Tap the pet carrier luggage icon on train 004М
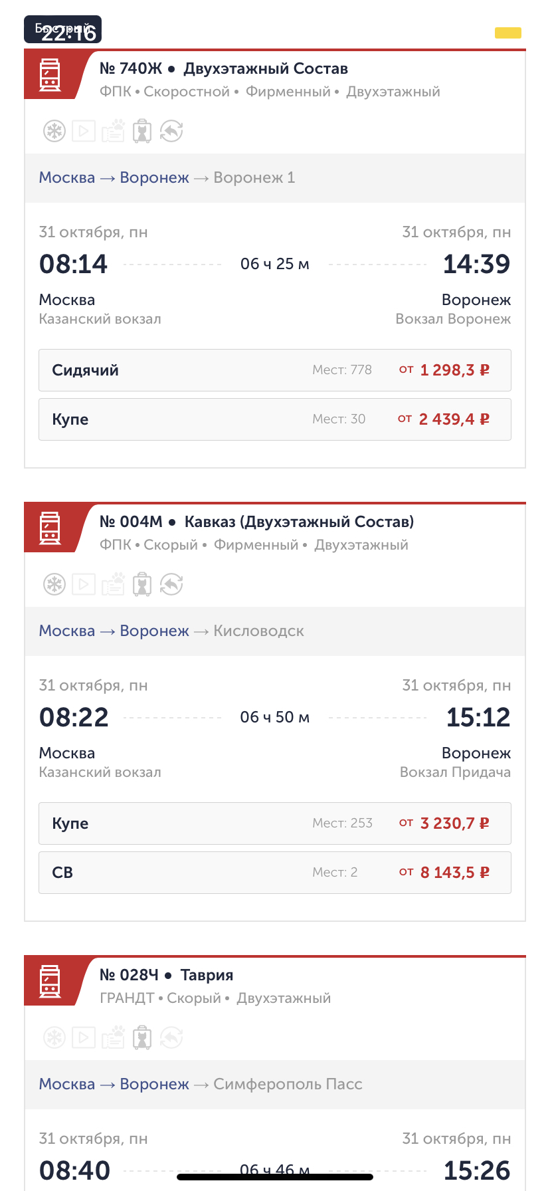550x1191 pixels. 142,584
